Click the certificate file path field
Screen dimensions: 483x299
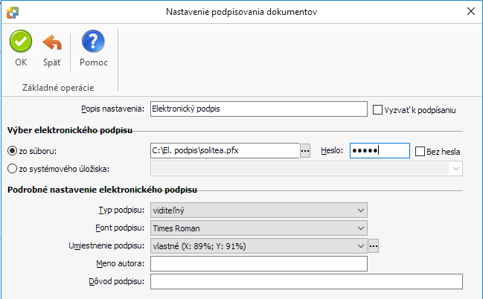coord(225,150)
